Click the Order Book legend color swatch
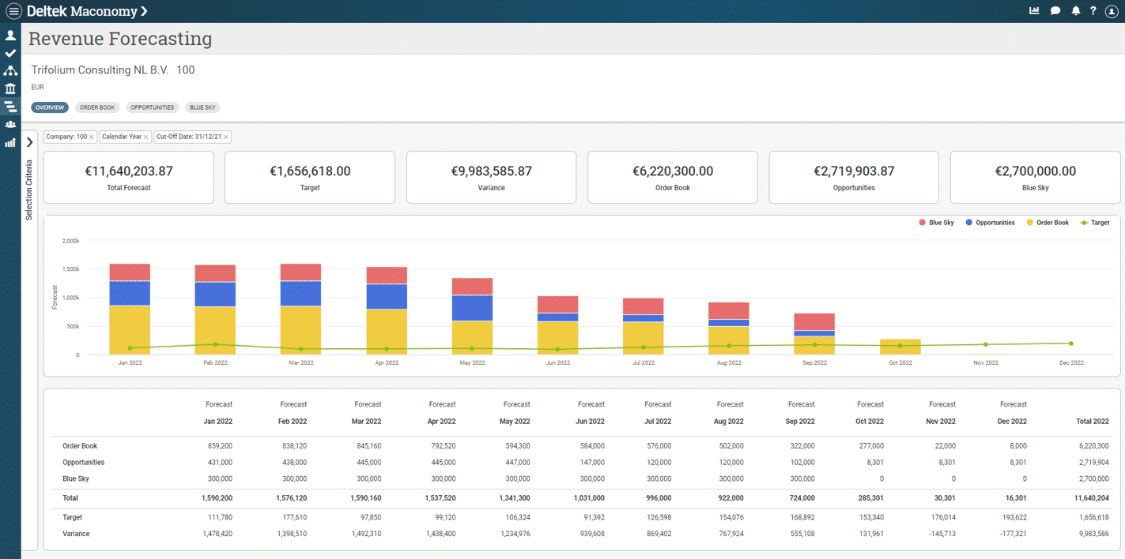 click(x=1030, y=223)
